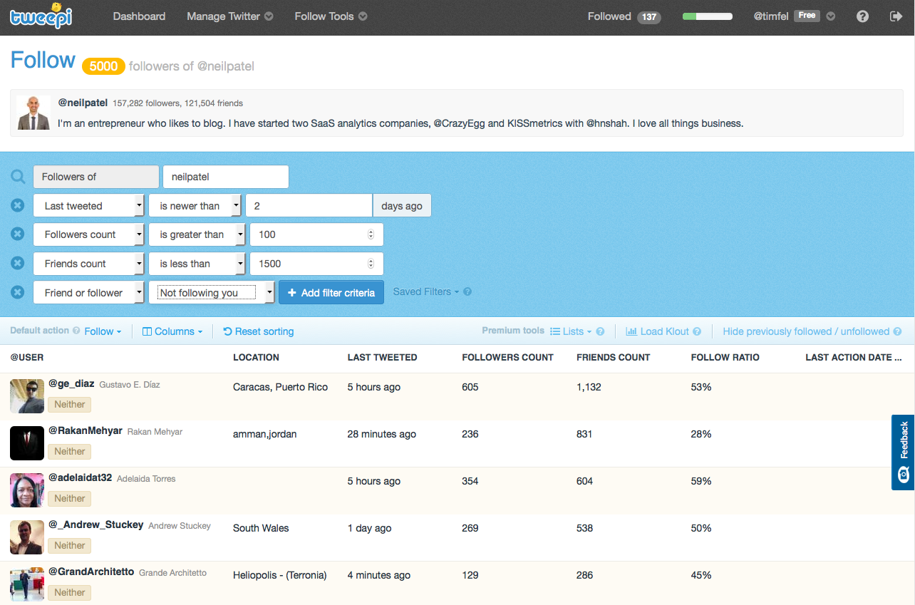This screenshot has width=915, height=605.
Task: Sort by Followers Count column header
Action: coord(507,357)
